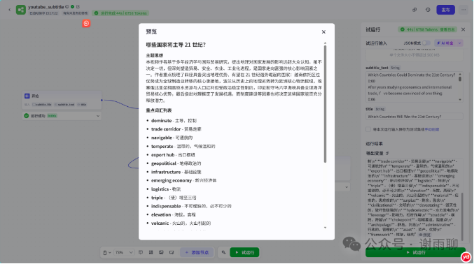Click the side panel results scrollbar
Viewport: 474px width, 264px height.
(462, 217)
